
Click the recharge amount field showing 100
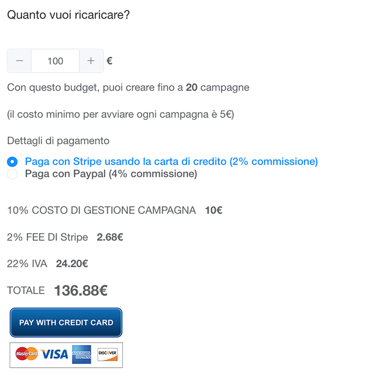tap(56, 61)
